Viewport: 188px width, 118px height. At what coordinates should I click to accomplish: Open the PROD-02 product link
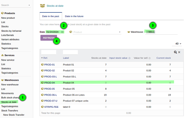click(49, 70)
